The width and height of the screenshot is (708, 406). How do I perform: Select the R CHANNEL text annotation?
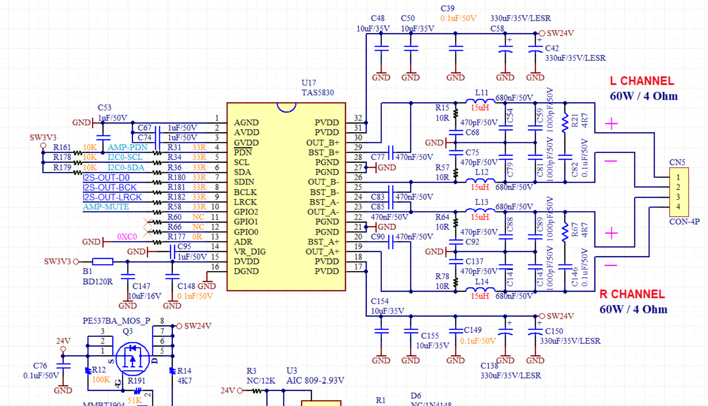pos(632,294)
